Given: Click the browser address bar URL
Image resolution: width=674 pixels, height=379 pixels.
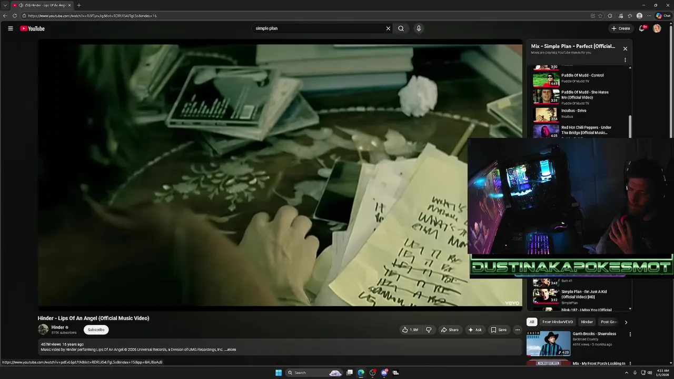Looking at the screenshot, I should coord(92,16).
